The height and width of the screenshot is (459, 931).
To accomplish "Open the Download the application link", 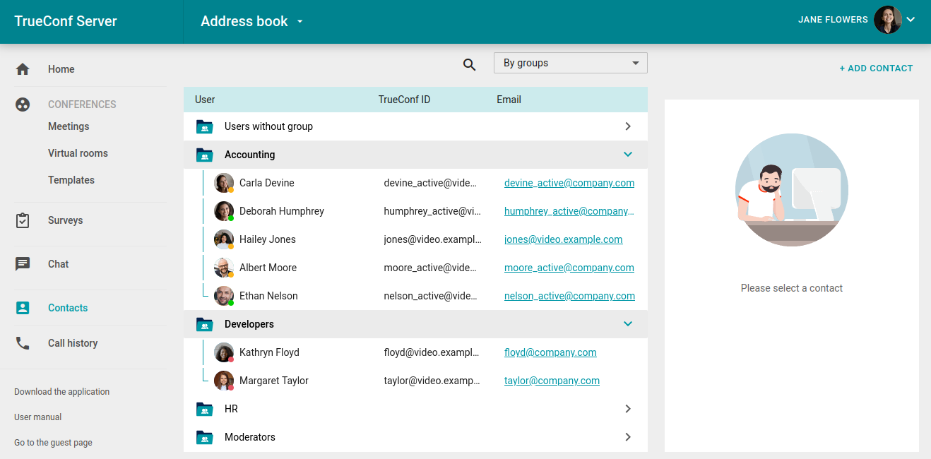I will tap(61, 392).
